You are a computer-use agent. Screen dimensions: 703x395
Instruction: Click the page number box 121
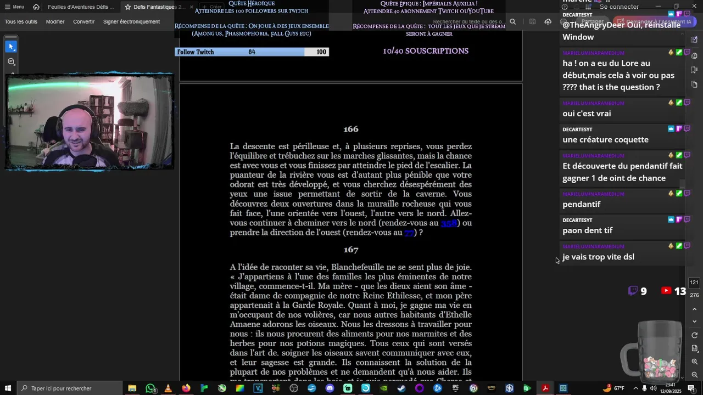click(694, 283)
